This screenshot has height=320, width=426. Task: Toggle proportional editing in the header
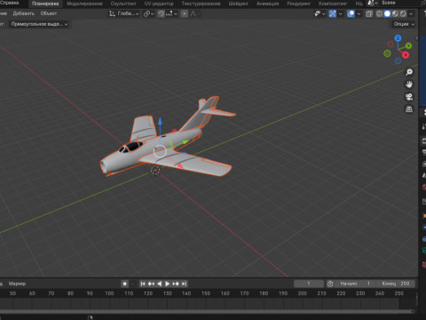[x=185, y=14]
